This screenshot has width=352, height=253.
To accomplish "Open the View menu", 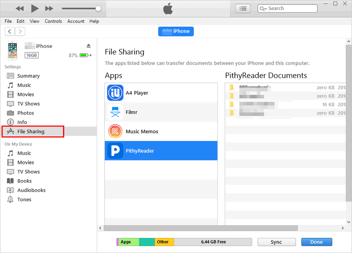I will coord(34,21).
